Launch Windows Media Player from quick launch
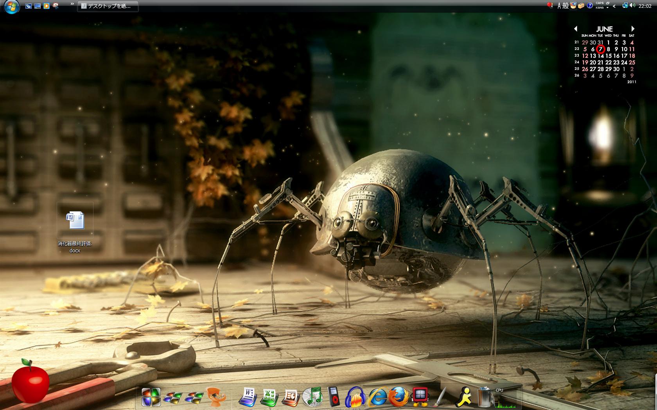The image size is (657, 410). 47,6
